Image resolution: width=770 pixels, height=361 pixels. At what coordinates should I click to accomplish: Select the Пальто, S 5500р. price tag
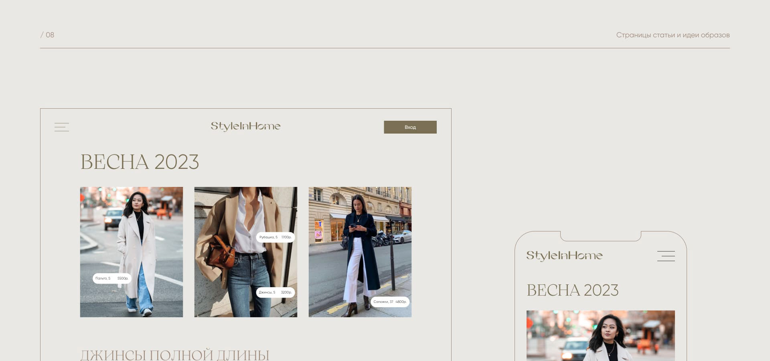click(112, 278)
